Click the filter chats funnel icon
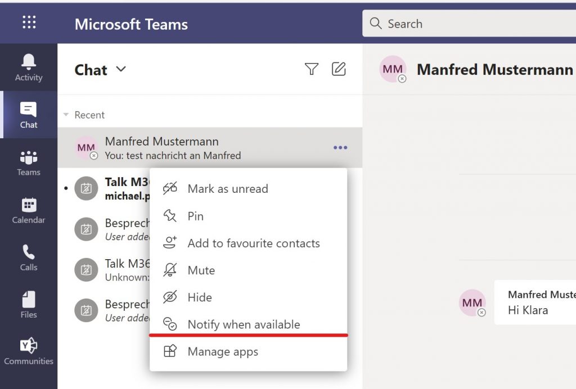Screen dimensions: 576x389 (311, 69)
